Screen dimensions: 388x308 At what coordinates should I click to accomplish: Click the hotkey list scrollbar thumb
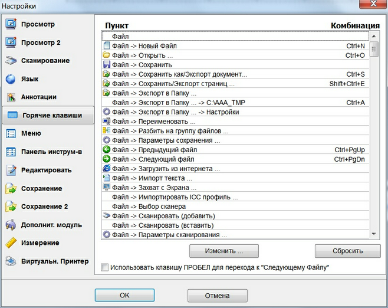pos(374,49)
